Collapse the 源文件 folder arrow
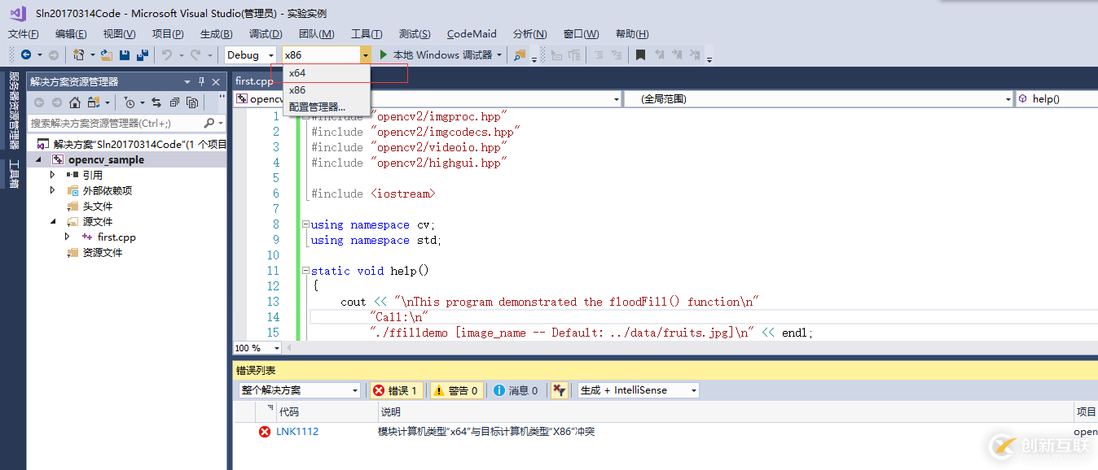1098x470 pixels. tap(53, 221)
